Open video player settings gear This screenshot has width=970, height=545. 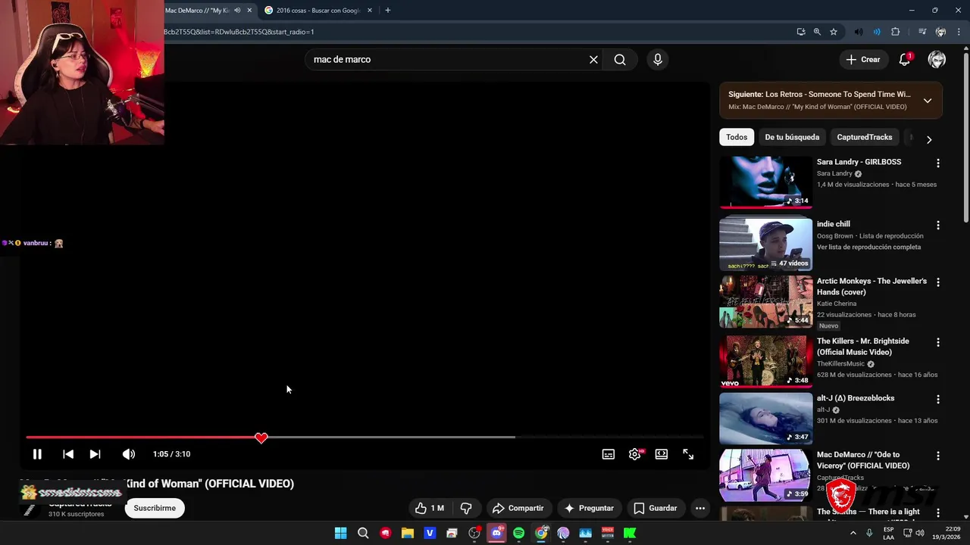[x=635, y=454]
